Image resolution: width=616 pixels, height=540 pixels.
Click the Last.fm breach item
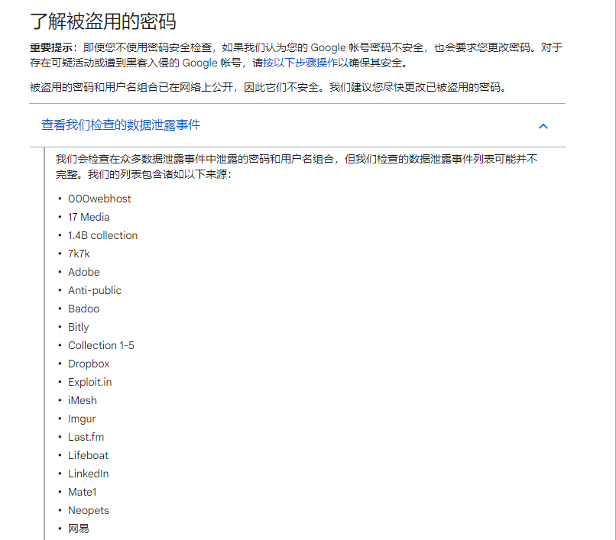[x=84, y=437]
